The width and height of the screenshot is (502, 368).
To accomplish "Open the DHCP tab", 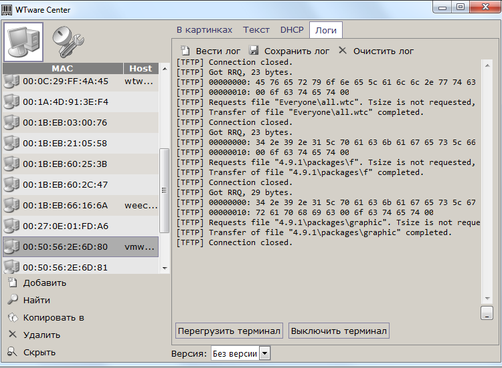I will (292, 30).
